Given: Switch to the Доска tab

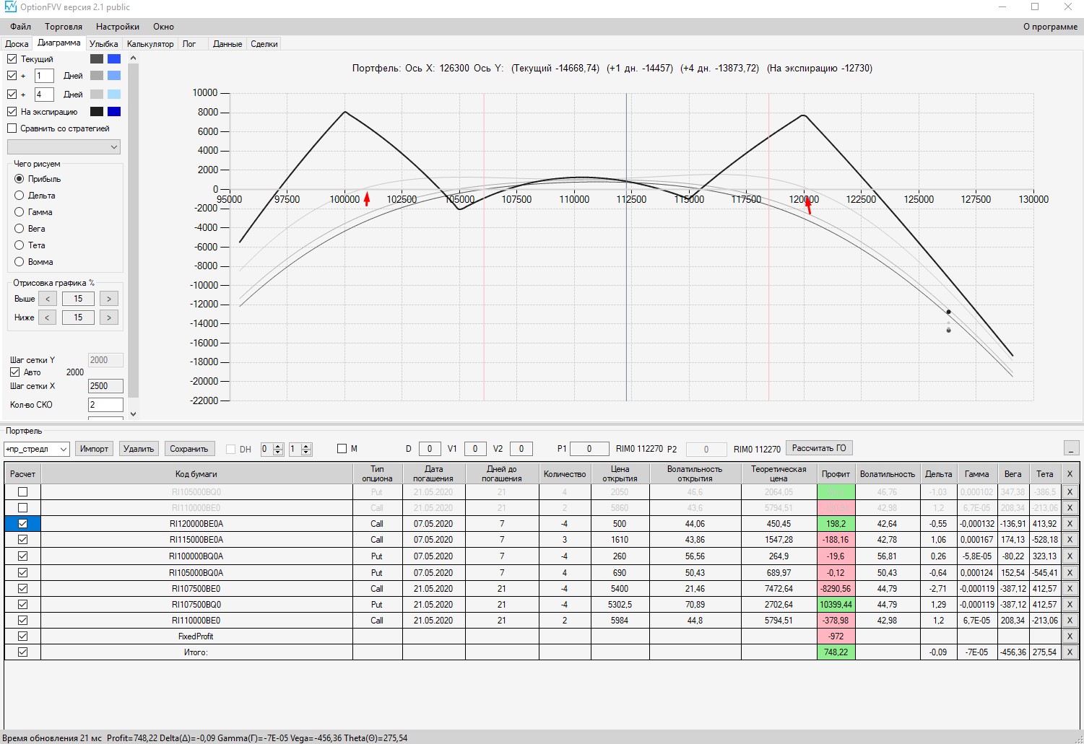Looking at the screenshot, I should [x=17, y=44].
